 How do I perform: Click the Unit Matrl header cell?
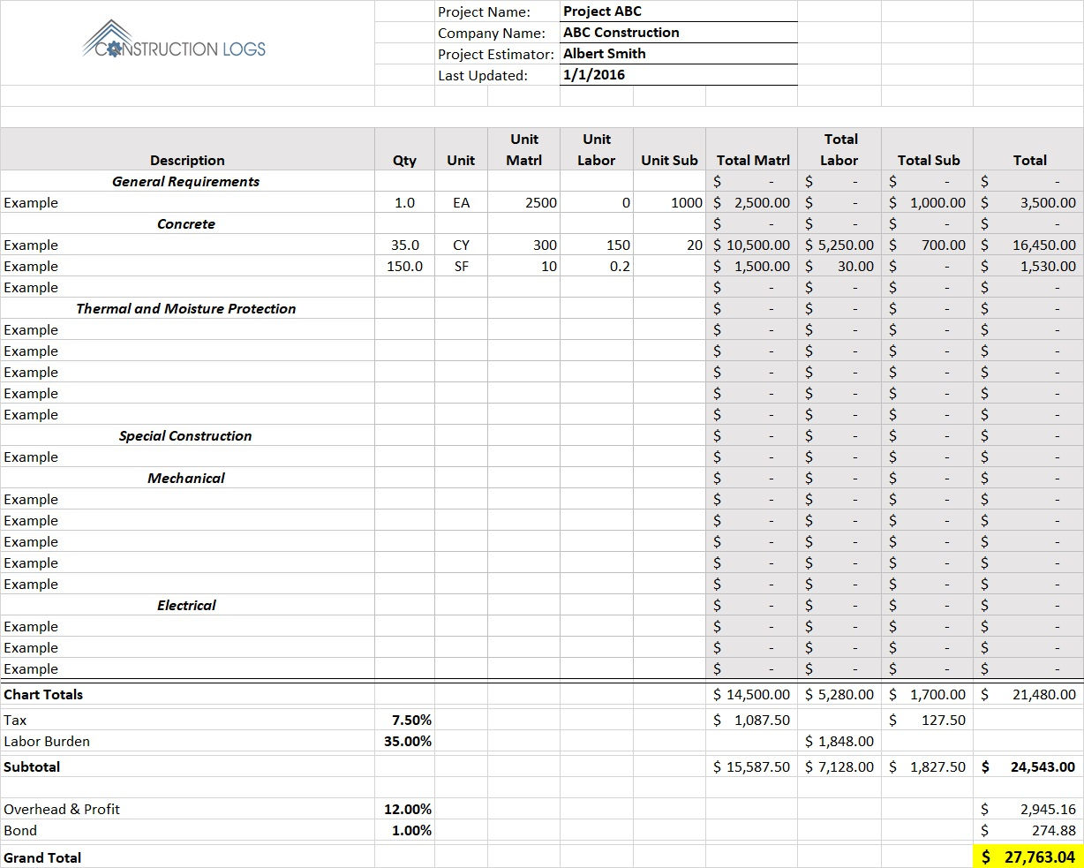523,150
